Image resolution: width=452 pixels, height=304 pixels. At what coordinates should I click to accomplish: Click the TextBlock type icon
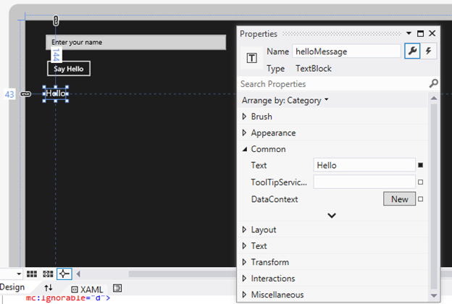tap(251, 58)
